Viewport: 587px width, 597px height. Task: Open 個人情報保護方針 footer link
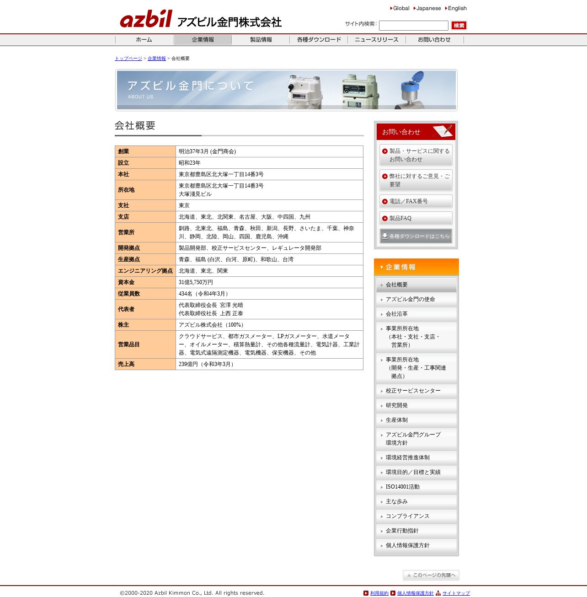[415, 593]
